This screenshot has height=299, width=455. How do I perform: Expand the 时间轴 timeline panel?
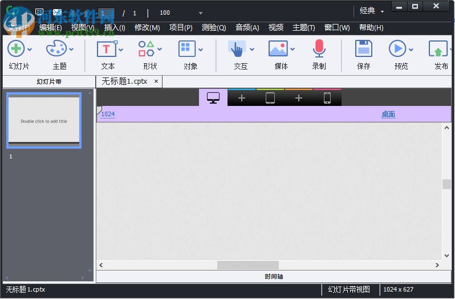(274, 276)
